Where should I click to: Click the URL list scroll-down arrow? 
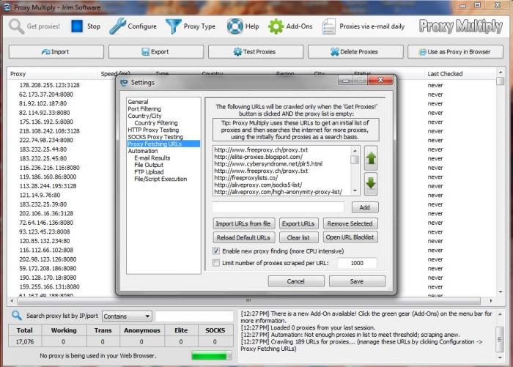pos(355,191)
